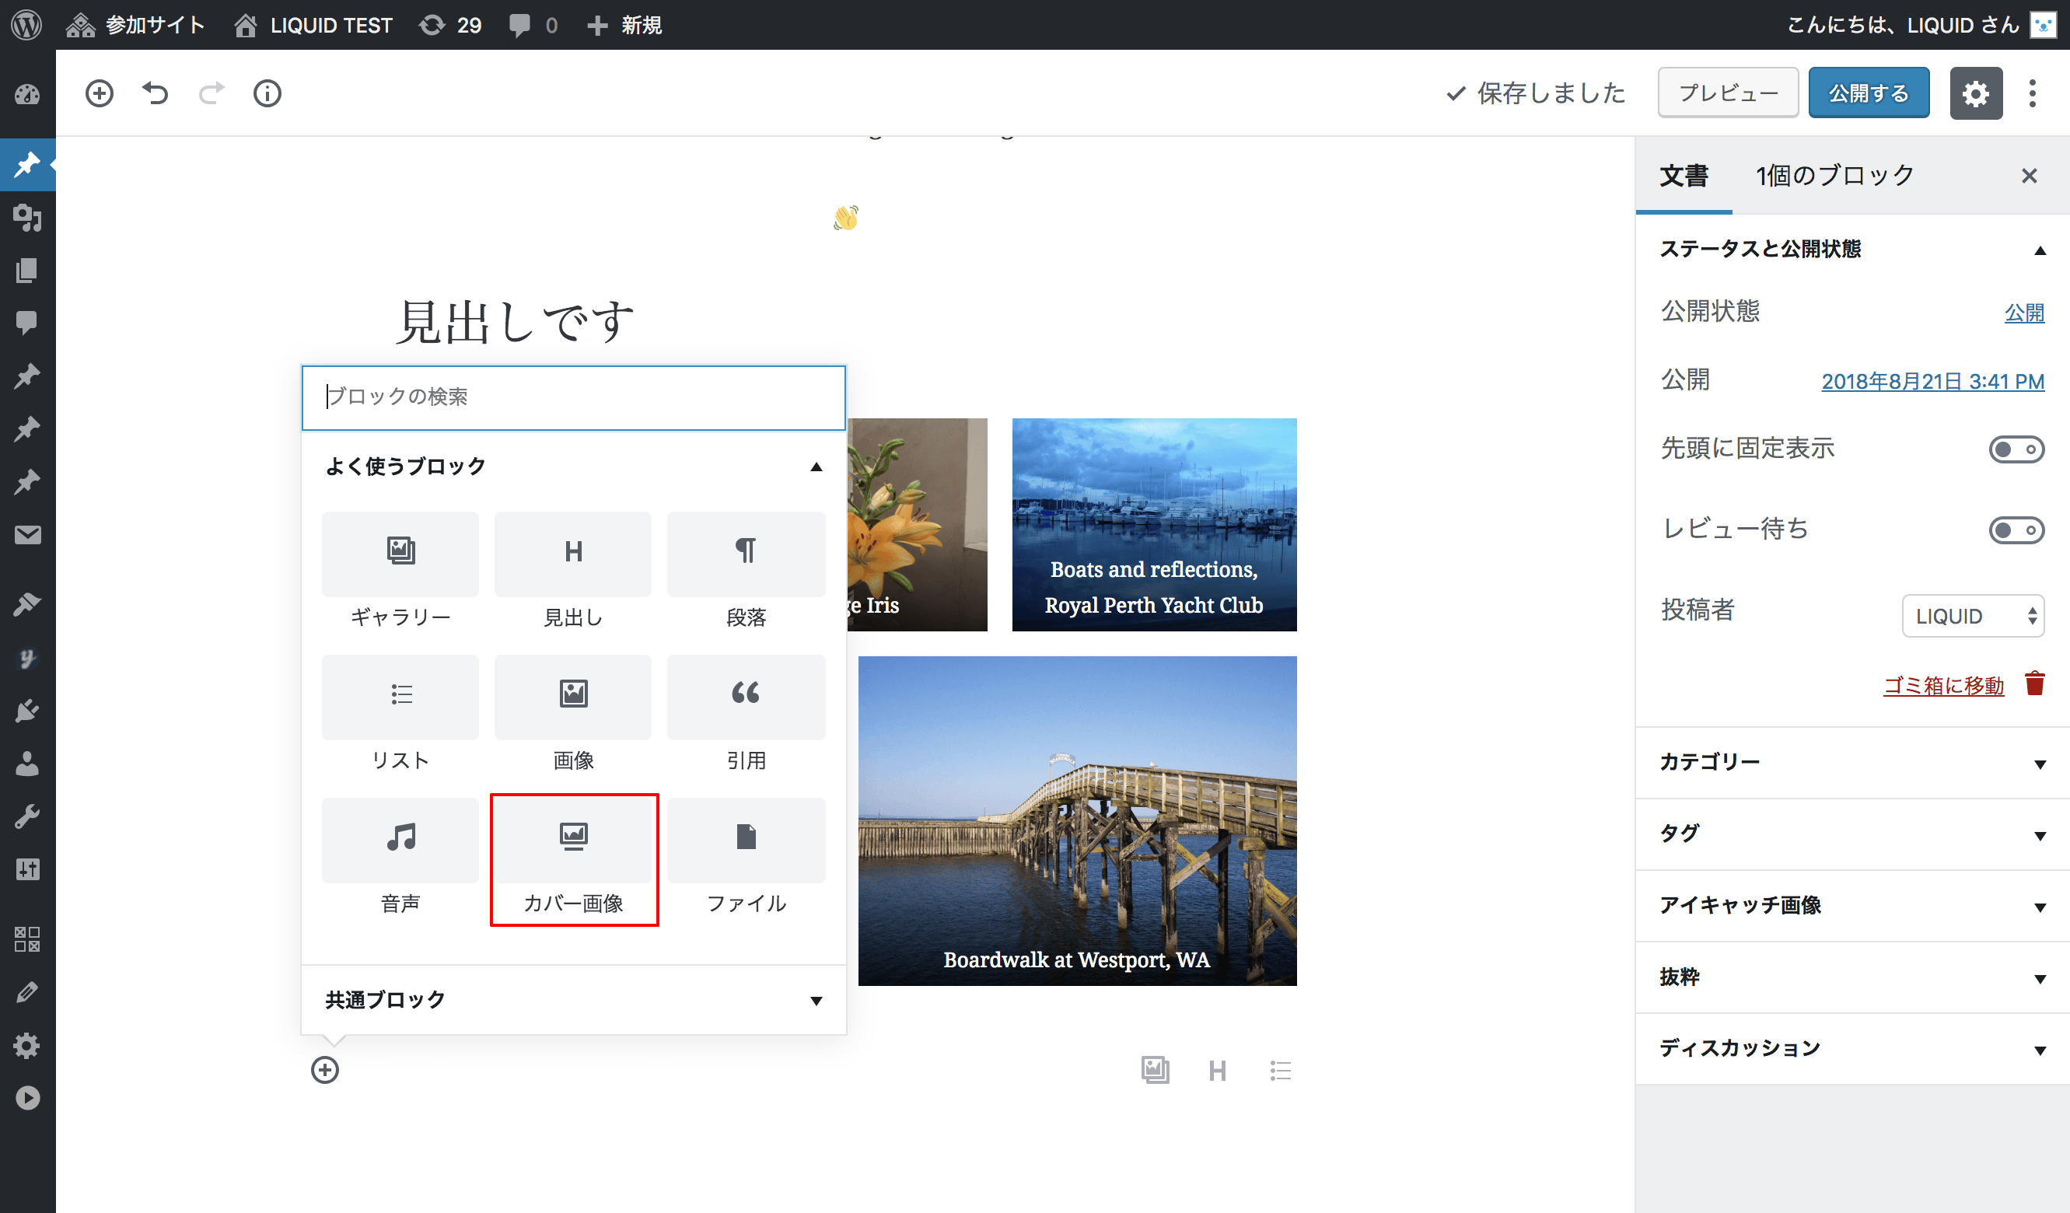Screen dimensions: 2070x1213
Task: Toggle 先頭に固定表示 switch
Action: (2016, 449)
